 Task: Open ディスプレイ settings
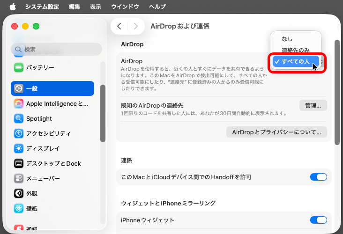52,148
